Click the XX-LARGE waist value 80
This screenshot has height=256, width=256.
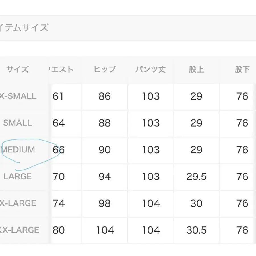[59, 230]
